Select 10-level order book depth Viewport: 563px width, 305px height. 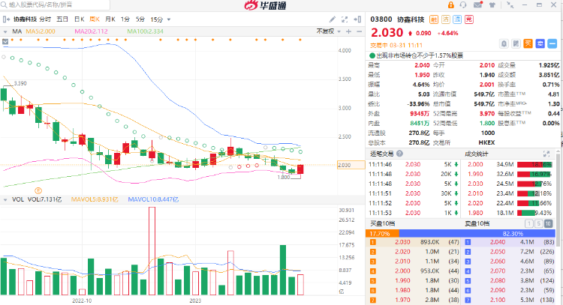(x=548, y=223)
